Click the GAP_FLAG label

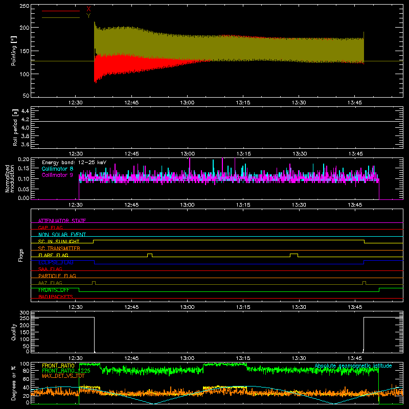[x=50, y=228]
